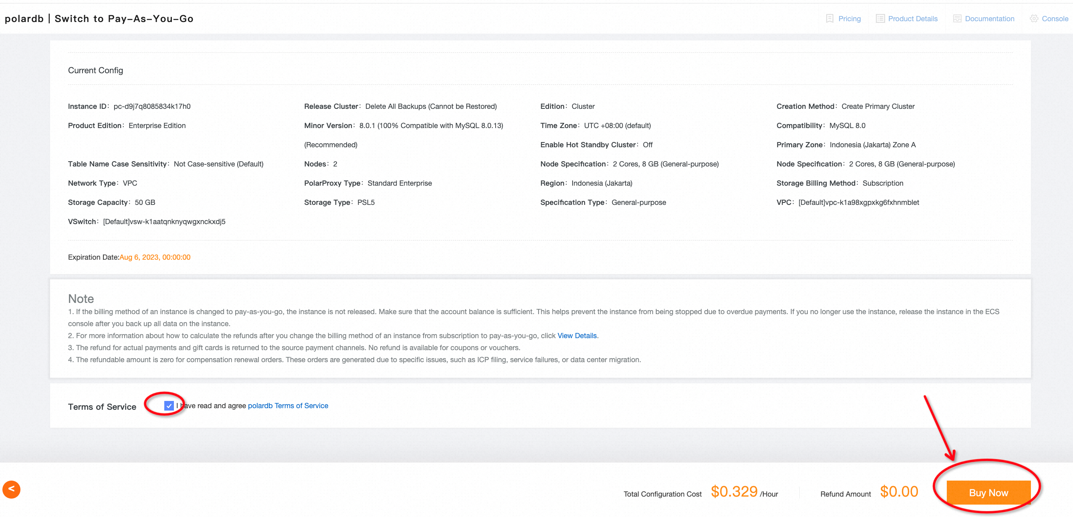Click the Network Type VPC value
This screenshot has height=517, width=1073.
(x=130, y=183)
